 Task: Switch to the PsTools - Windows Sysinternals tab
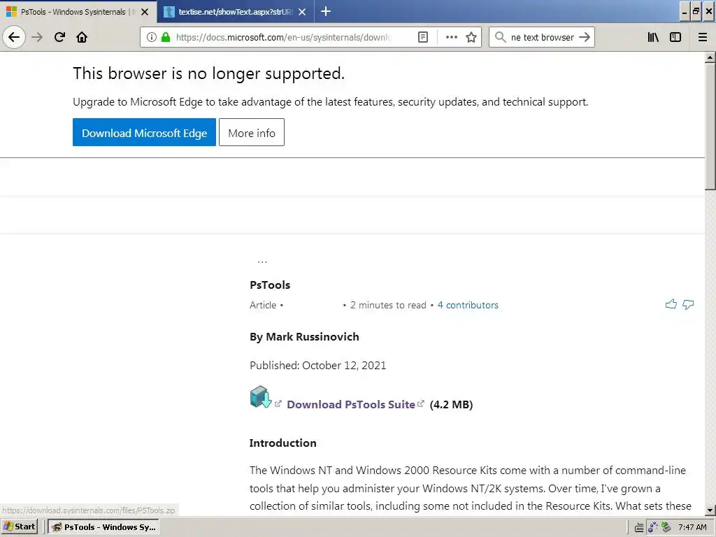click(x=73, y=12)
